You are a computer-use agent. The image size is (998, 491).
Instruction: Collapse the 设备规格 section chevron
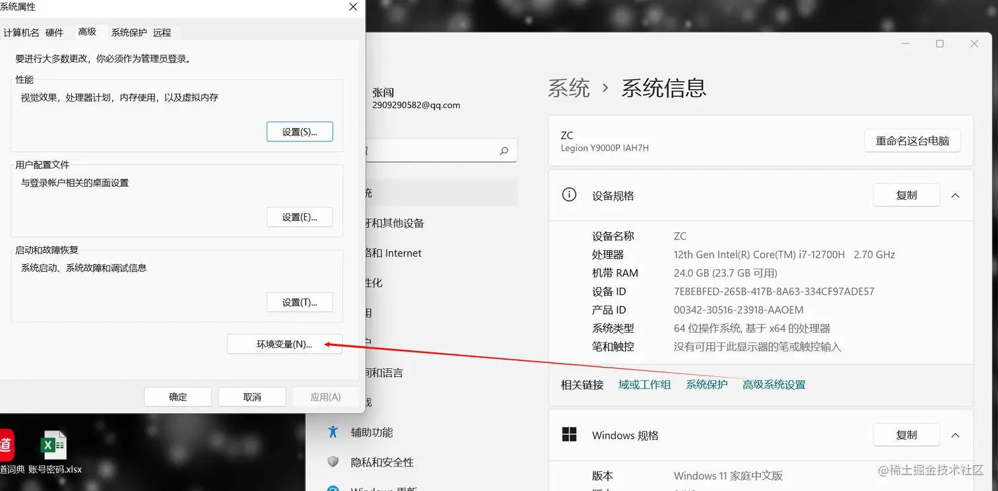(955, 195)
